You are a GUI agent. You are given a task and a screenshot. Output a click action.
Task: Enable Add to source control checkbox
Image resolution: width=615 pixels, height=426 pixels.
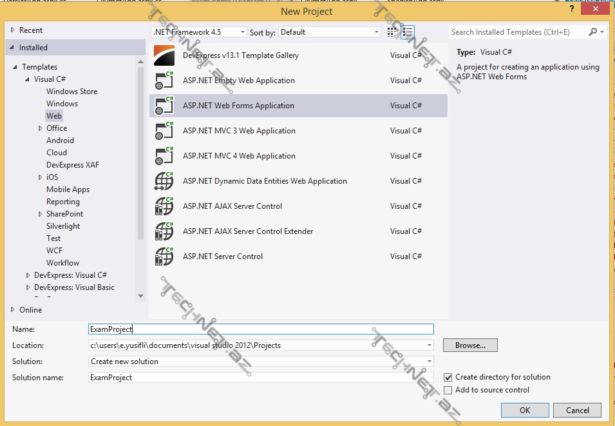coord(448,390)
